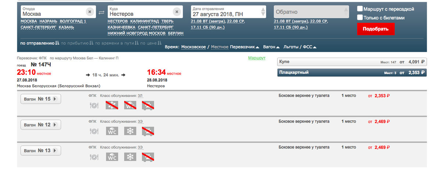Expand Вагон № 12 details
The image size is (441, 171).
point(41,125)
